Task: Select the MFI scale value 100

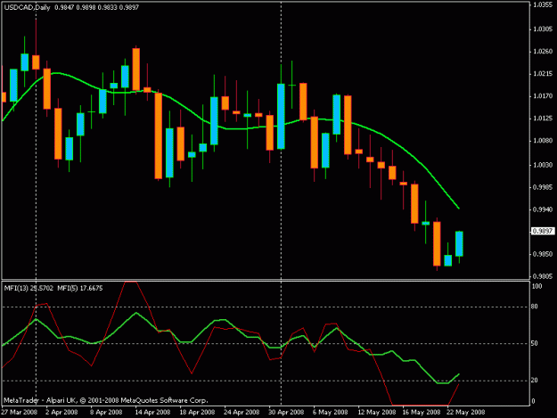Action: coord(537,286)
